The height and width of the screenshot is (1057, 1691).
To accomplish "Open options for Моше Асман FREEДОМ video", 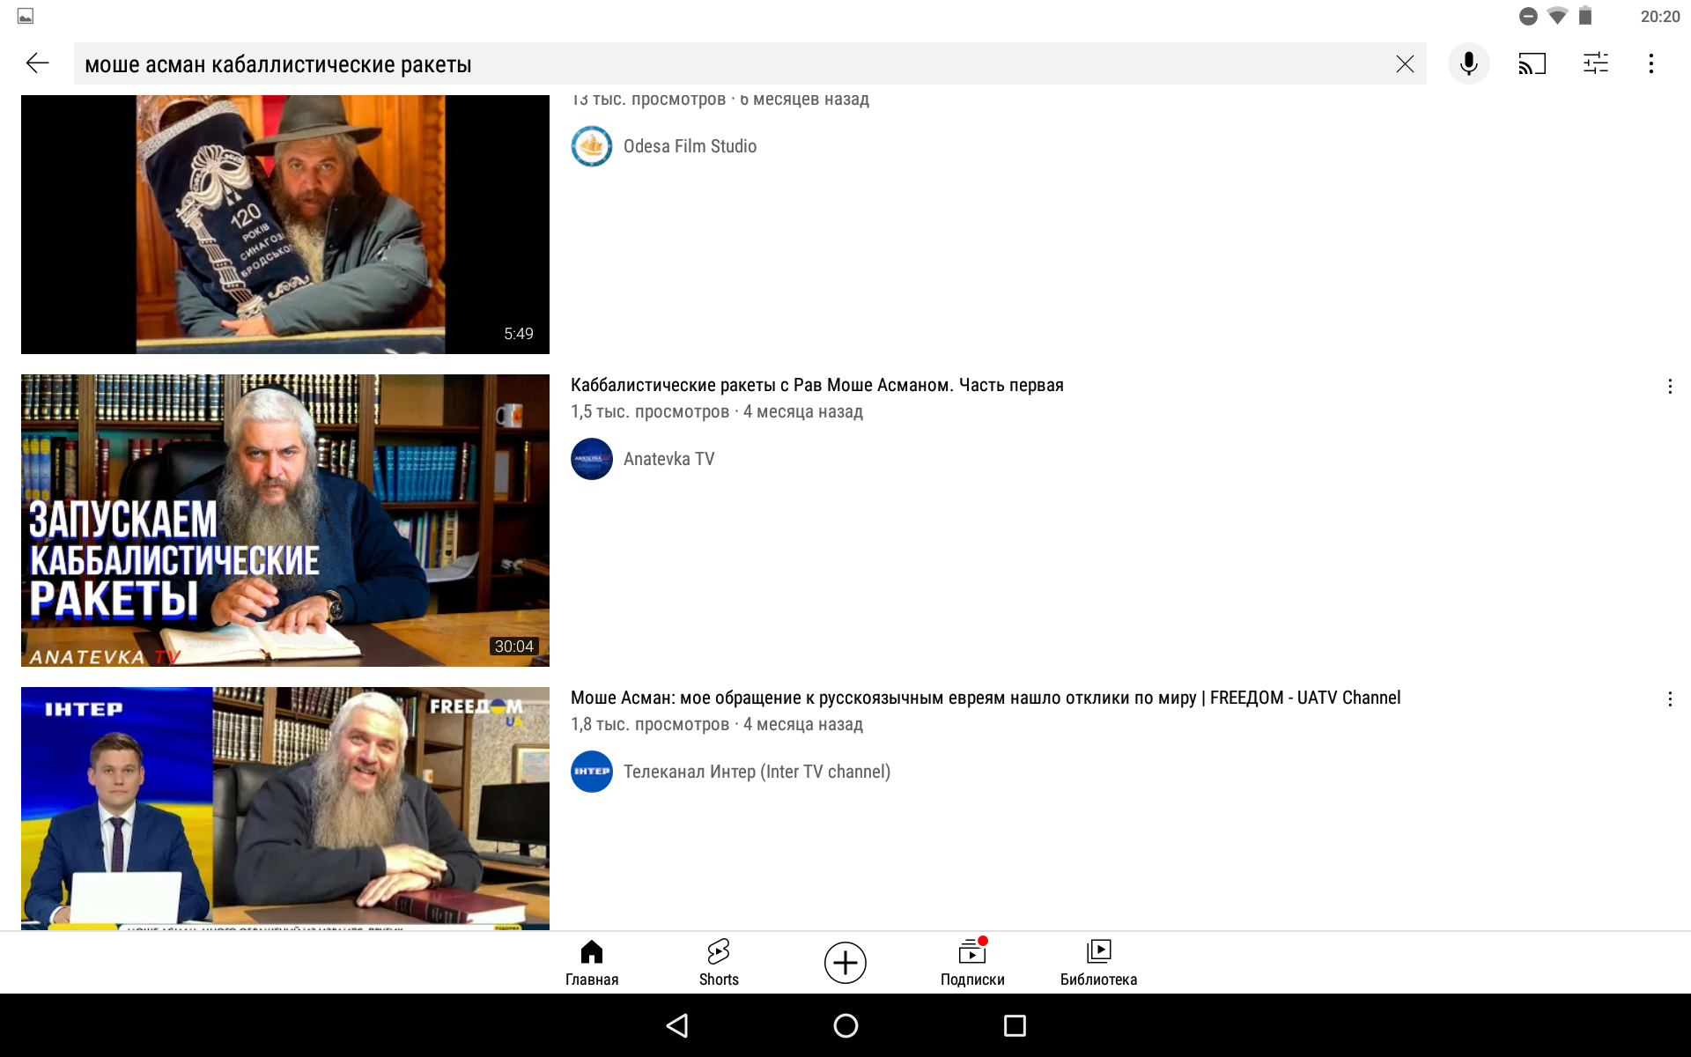I will (1670, 699).
